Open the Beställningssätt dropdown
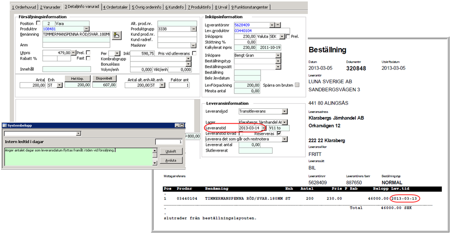Viewport: 451px width, 234px height. coord(278,66)
